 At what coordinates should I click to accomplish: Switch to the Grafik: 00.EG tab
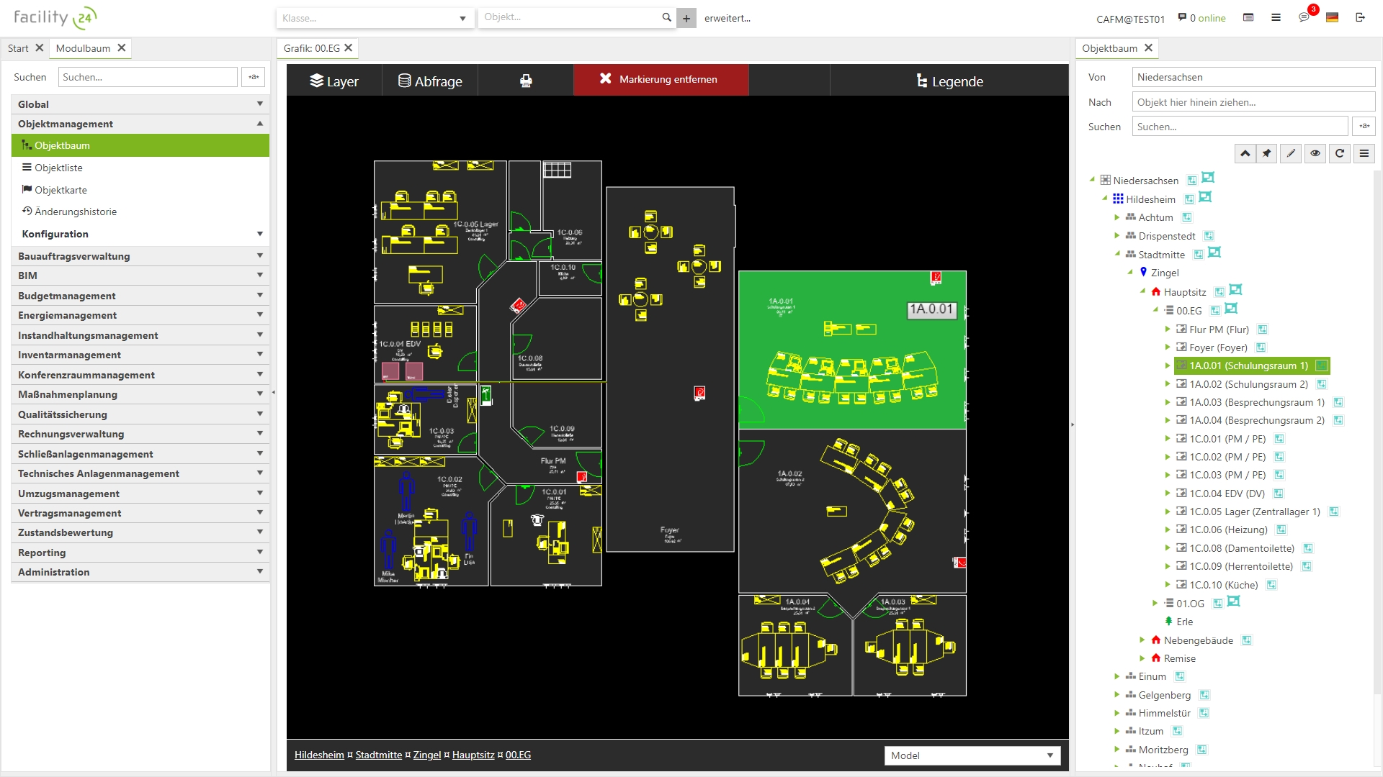312,48
